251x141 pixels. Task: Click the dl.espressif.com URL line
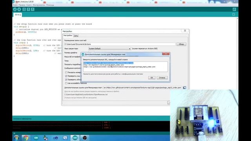point(104,65)
